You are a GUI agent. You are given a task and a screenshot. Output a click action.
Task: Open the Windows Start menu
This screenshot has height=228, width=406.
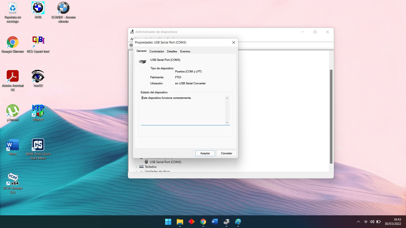point(168,222)
